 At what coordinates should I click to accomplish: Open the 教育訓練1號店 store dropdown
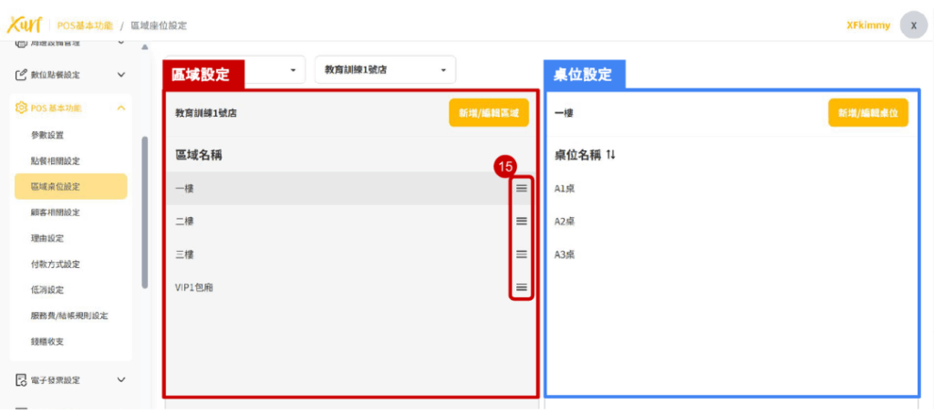click(x=384, y=70)
